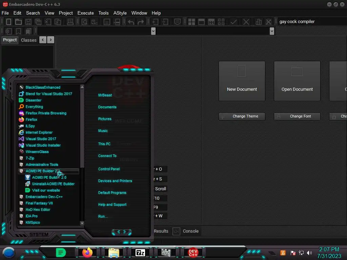
Task: Click the Open file folder toolbar icon
Action: pos(18,22)
